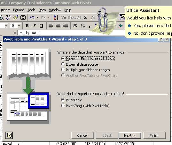Click the Redo arrow icon

(43, 18)
